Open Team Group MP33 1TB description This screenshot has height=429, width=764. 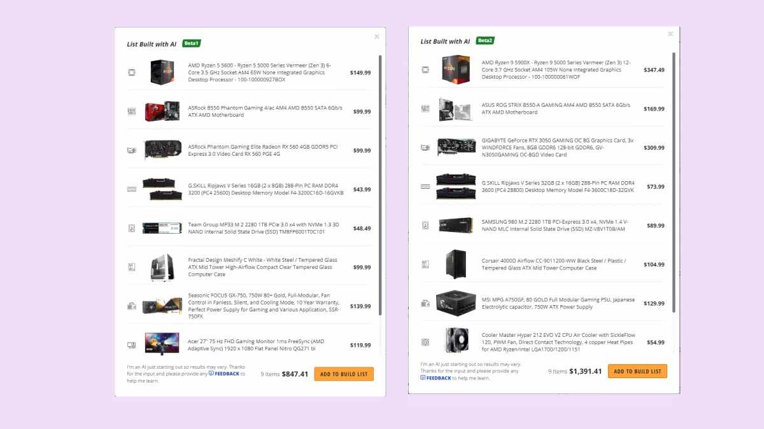click(264, 228)
